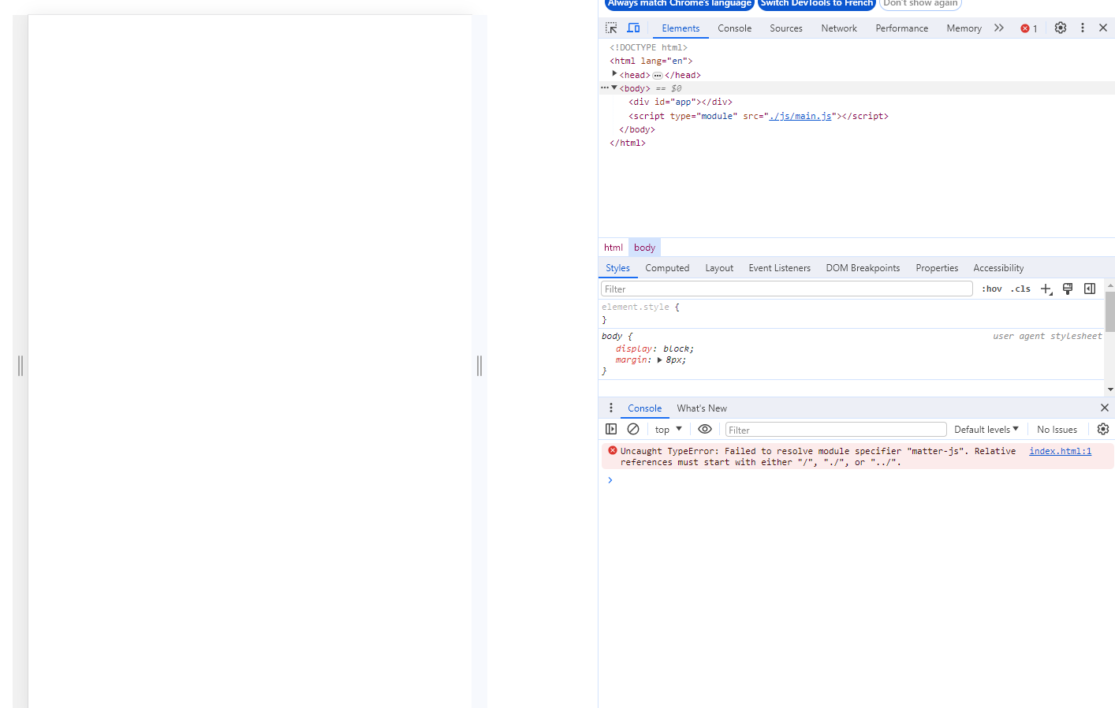Open the Styles pane tab
This screenshot has width=1115, height=708.
pyautogui.click(x=617, y=268)
